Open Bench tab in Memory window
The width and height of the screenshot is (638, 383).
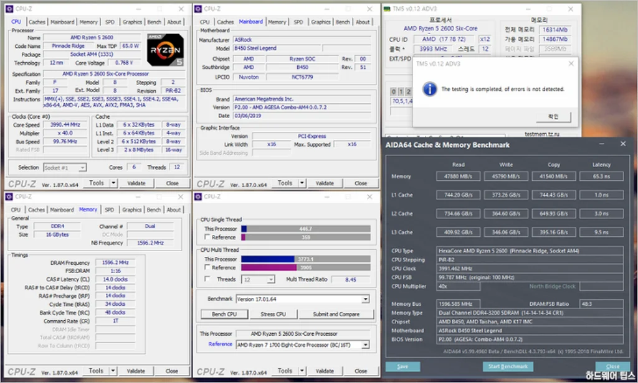coord(154,210)
